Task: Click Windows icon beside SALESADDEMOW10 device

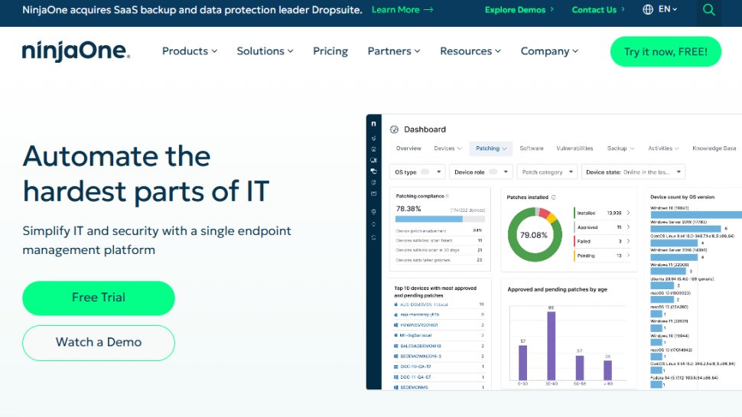Action: [x=396, y=346]
